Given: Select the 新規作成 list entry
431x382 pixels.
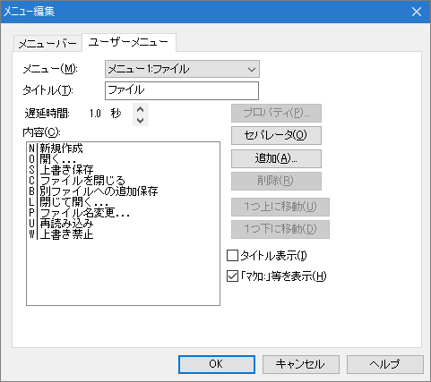Looking at the screenshot, I should pyautogui.click(x=123, y=149).
